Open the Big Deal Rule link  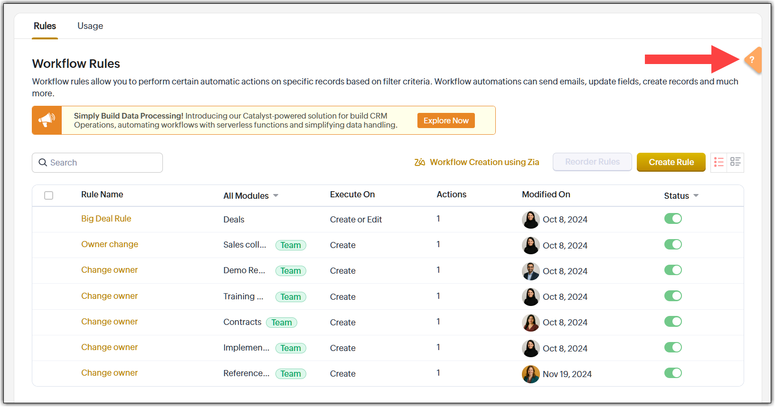106,219
